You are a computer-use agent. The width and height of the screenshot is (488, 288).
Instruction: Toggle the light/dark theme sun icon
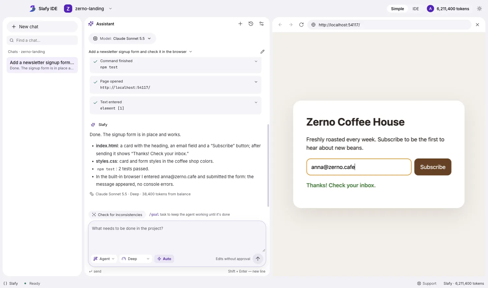pyautogui.click(x=479, y=9)
